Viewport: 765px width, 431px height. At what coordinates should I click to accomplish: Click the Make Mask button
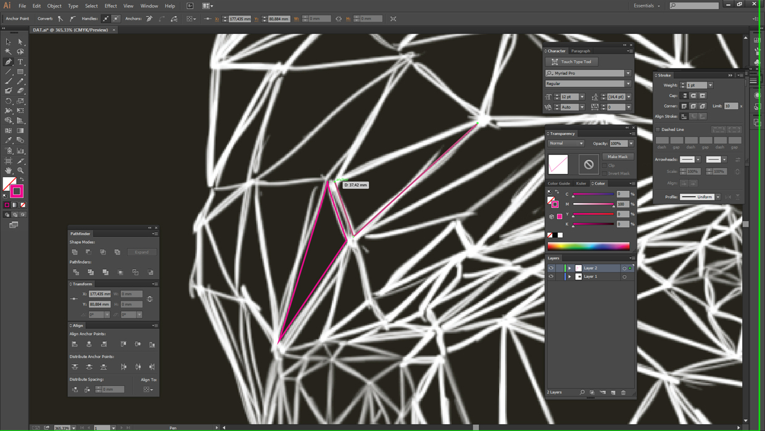pos(618,157)
